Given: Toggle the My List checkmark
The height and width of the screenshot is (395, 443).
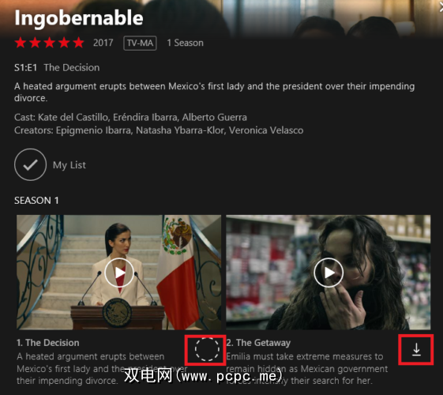Looking at the screenshot, I should [x=30, y=164].
